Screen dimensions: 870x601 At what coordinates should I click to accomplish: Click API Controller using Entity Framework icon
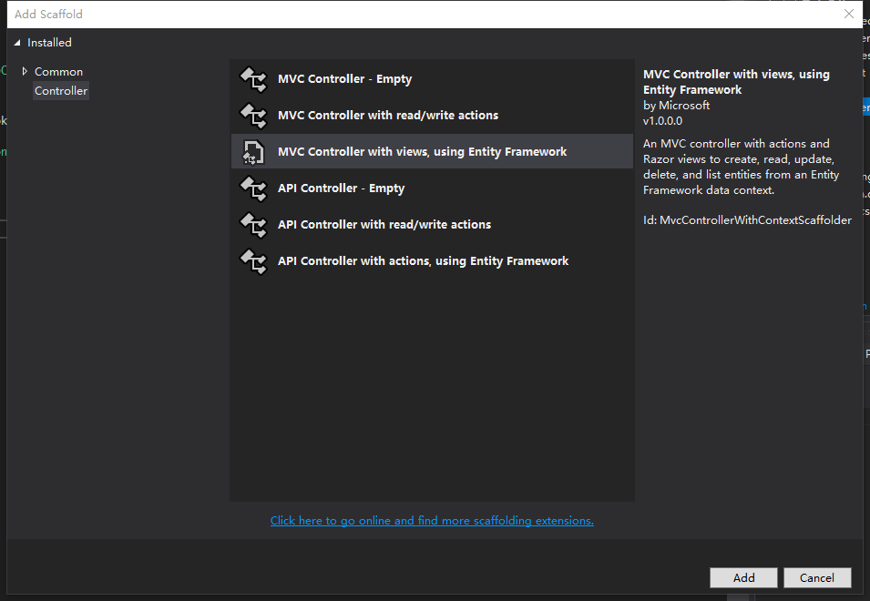point(252,261)
